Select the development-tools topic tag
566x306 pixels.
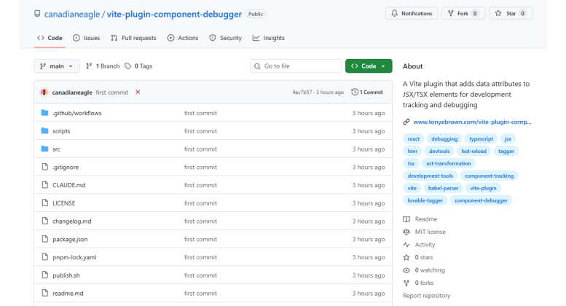[431, 176]
